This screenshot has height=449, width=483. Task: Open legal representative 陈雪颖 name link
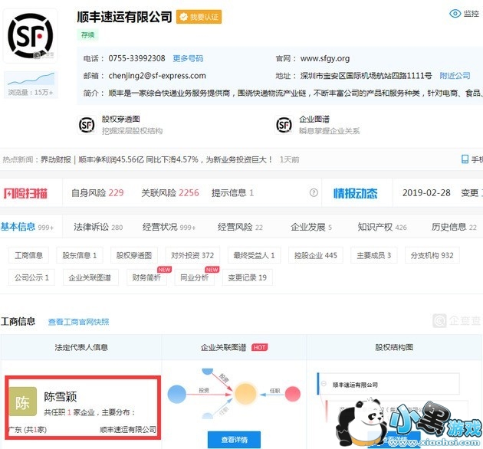point(61,397)
